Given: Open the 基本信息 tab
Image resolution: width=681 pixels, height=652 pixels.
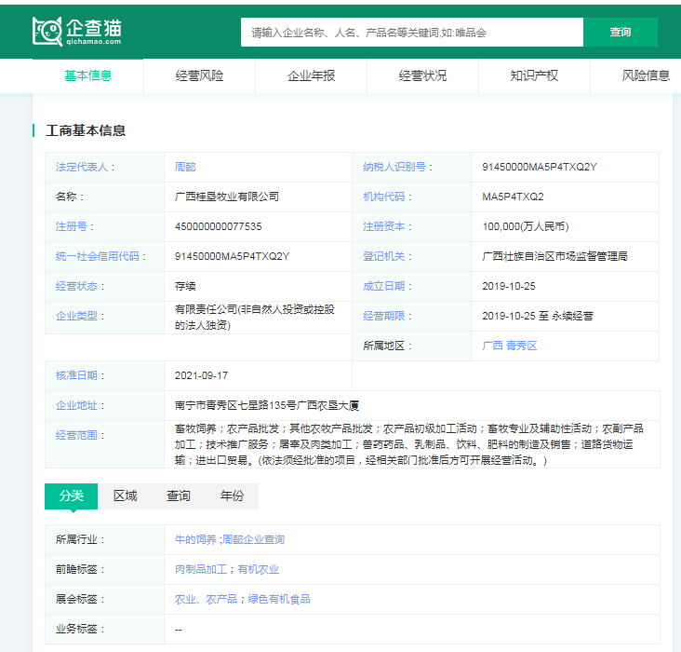Looking at the screenshot, I should tap(88, 75).
